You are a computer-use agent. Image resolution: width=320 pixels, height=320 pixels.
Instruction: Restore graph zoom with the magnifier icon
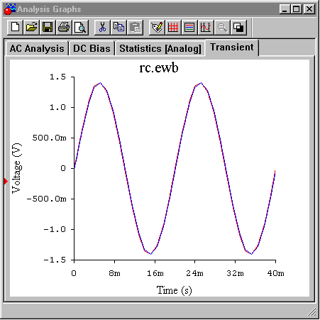[222, 28]
